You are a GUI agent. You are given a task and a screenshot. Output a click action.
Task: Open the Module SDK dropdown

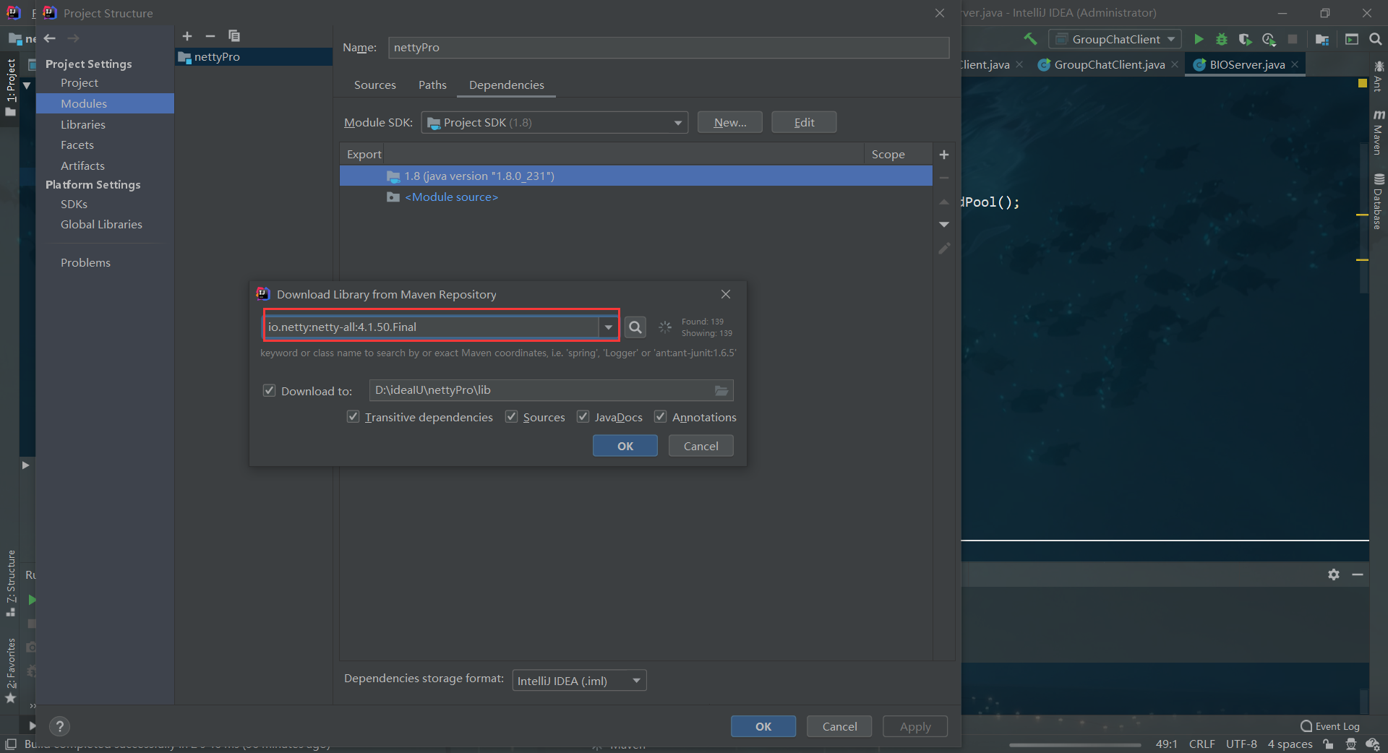click(x=554, y=123)
